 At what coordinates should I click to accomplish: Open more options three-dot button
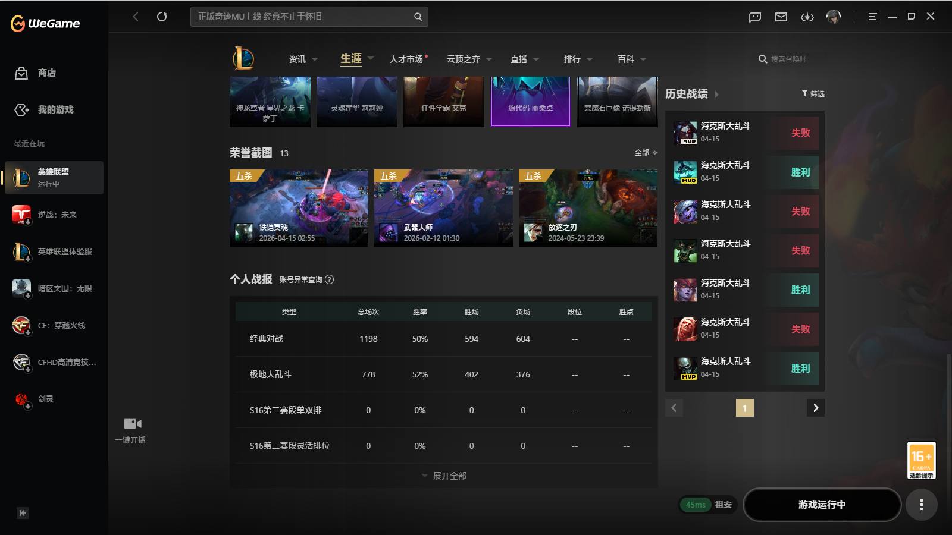pos(922,505)
